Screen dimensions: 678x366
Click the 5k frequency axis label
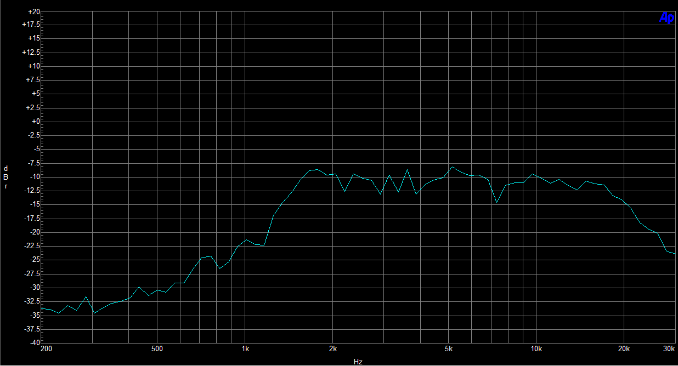(x=449, y=348)
